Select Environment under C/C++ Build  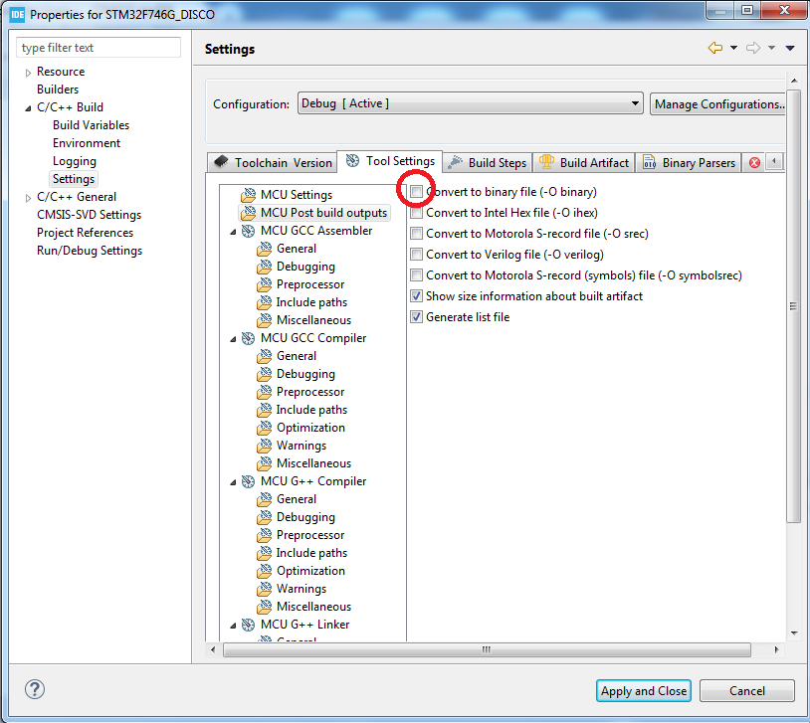(87, 143)
